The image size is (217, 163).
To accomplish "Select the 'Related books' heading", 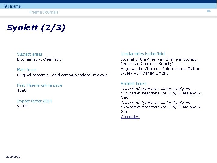I will tap(134, 83).
